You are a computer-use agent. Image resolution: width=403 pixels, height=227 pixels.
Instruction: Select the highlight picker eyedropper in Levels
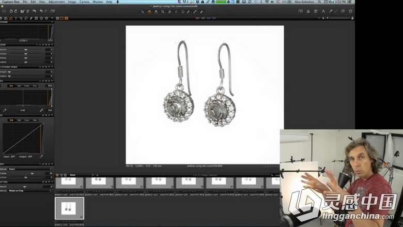point(41,110)
